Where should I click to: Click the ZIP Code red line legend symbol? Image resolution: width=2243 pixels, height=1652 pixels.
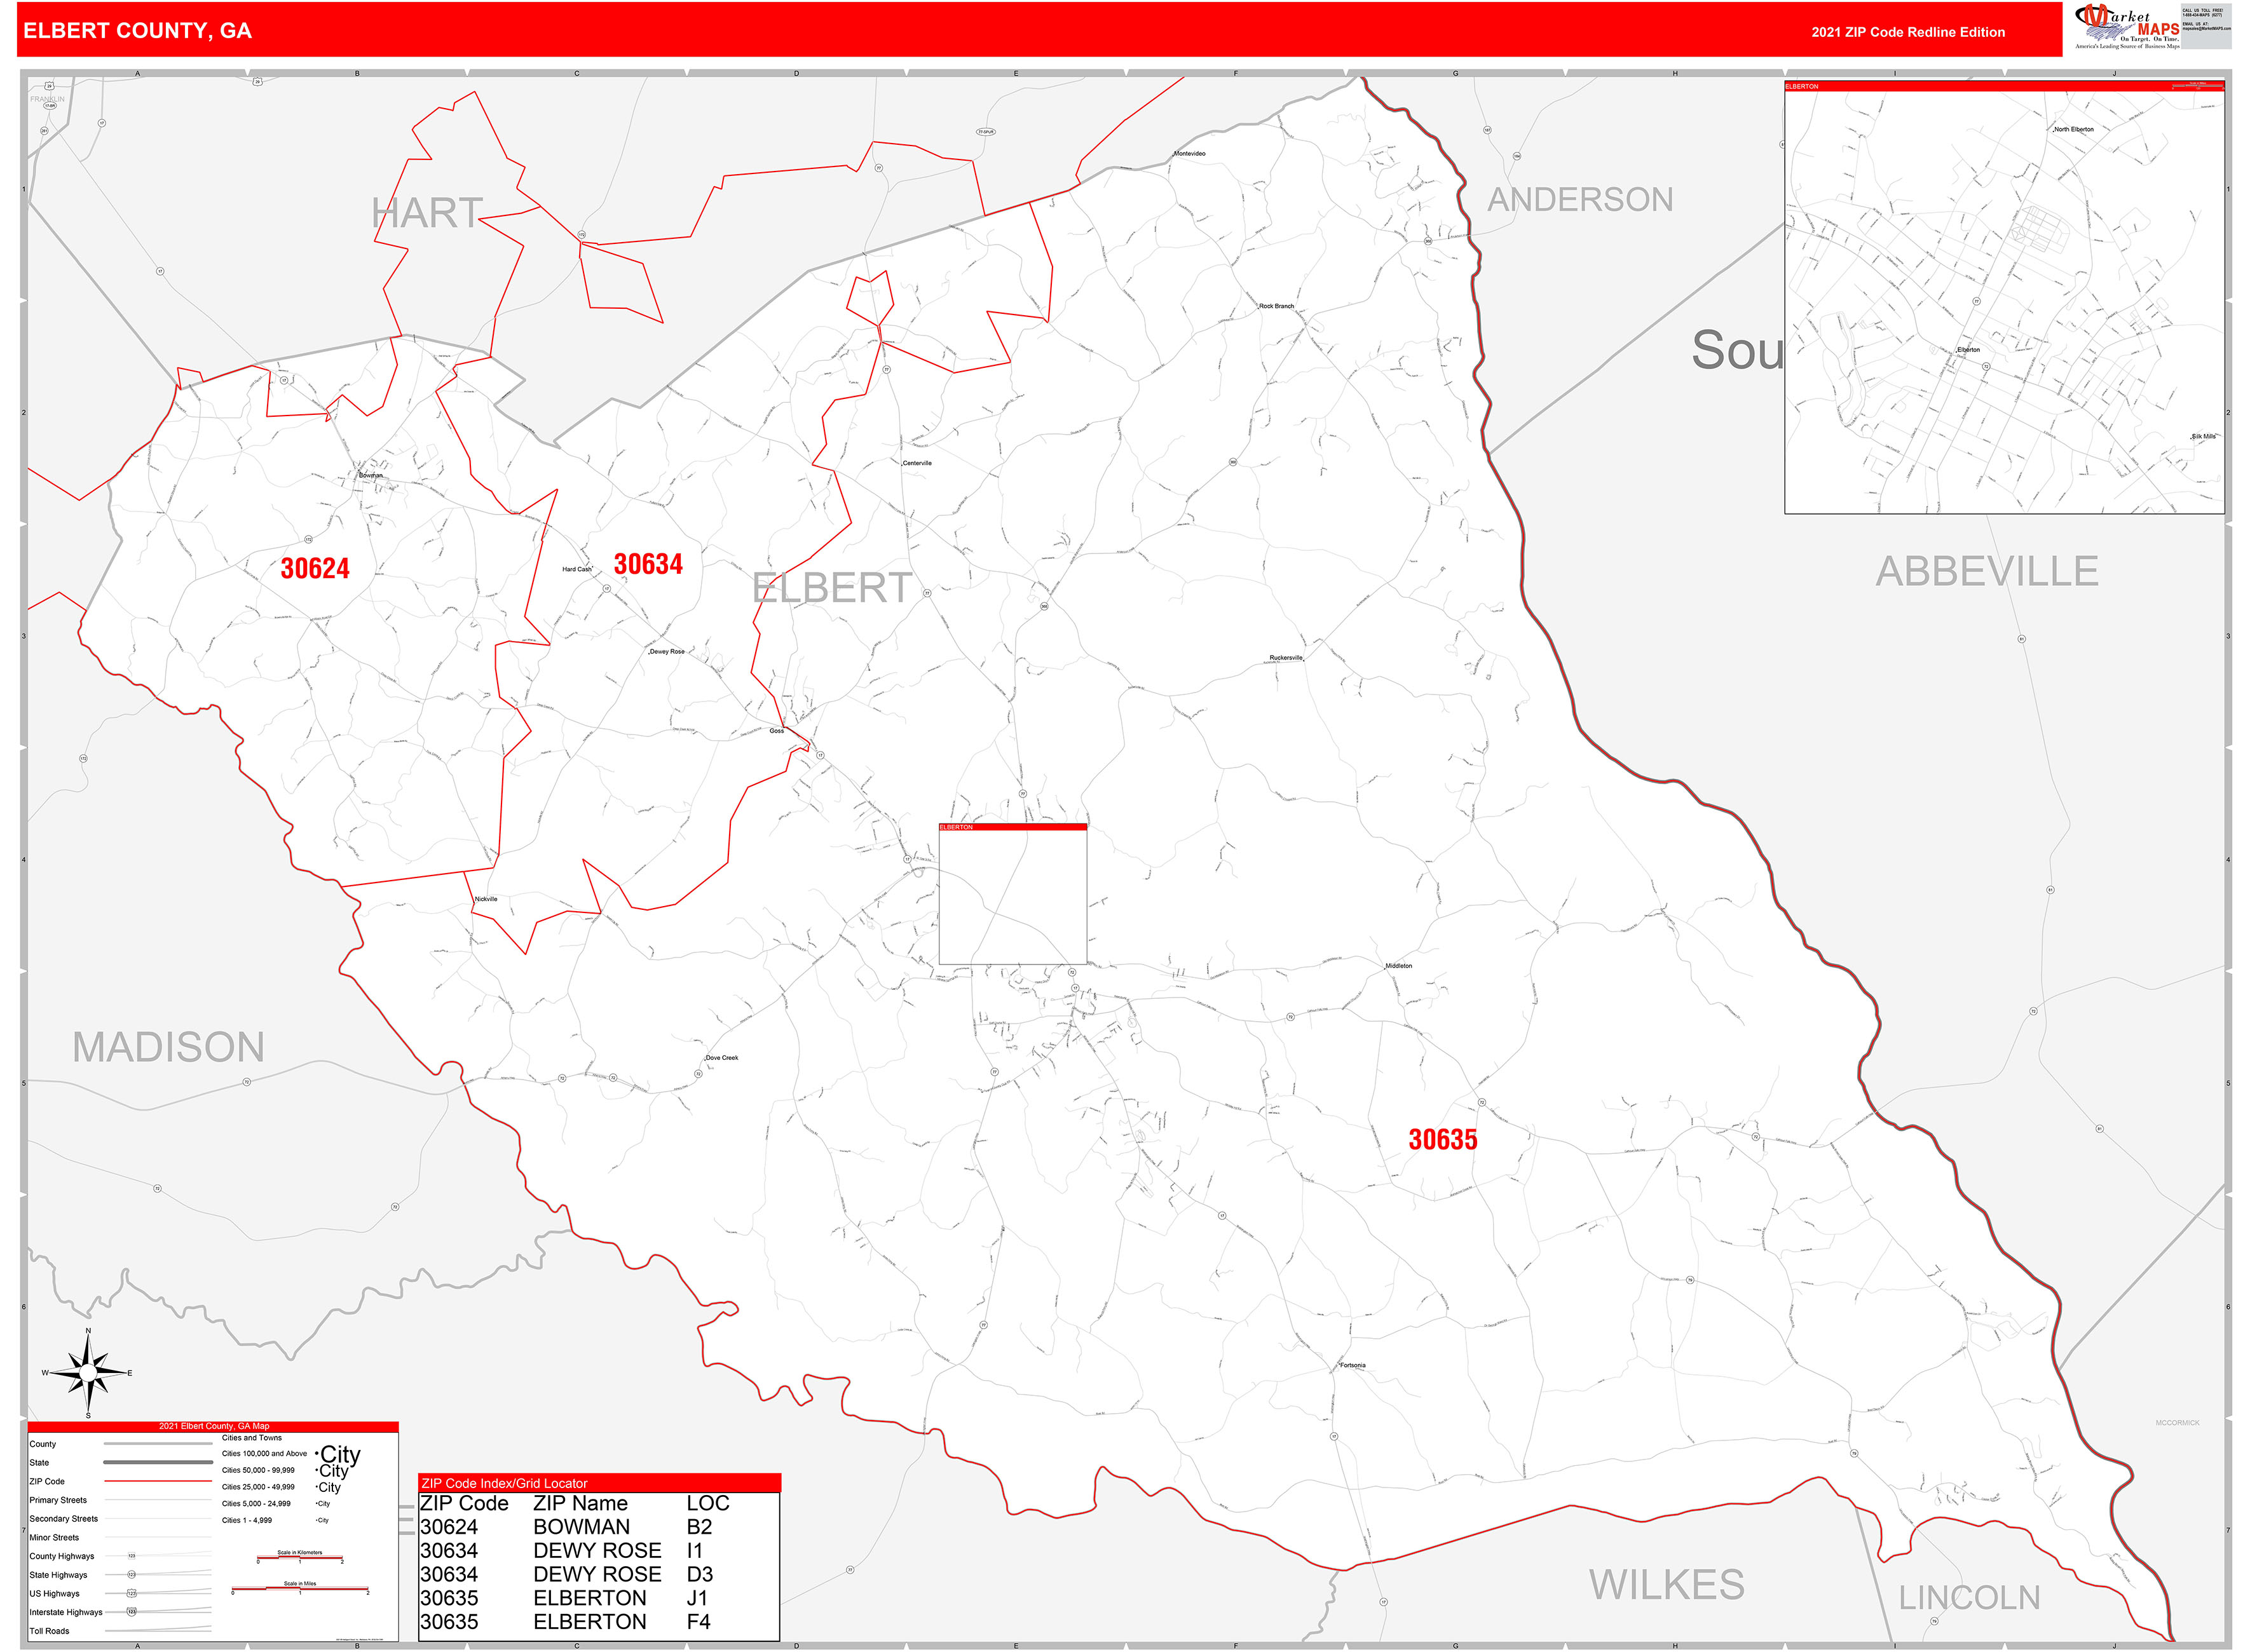[x=158, y=1481]
